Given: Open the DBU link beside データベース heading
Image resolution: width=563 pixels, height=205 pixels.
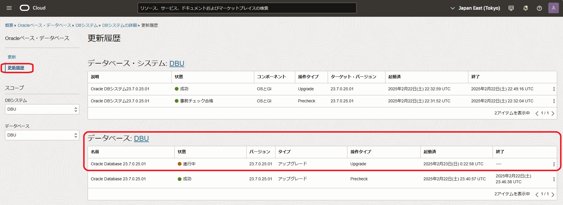Looking at the screenshot, I should (x=141, y=139).
